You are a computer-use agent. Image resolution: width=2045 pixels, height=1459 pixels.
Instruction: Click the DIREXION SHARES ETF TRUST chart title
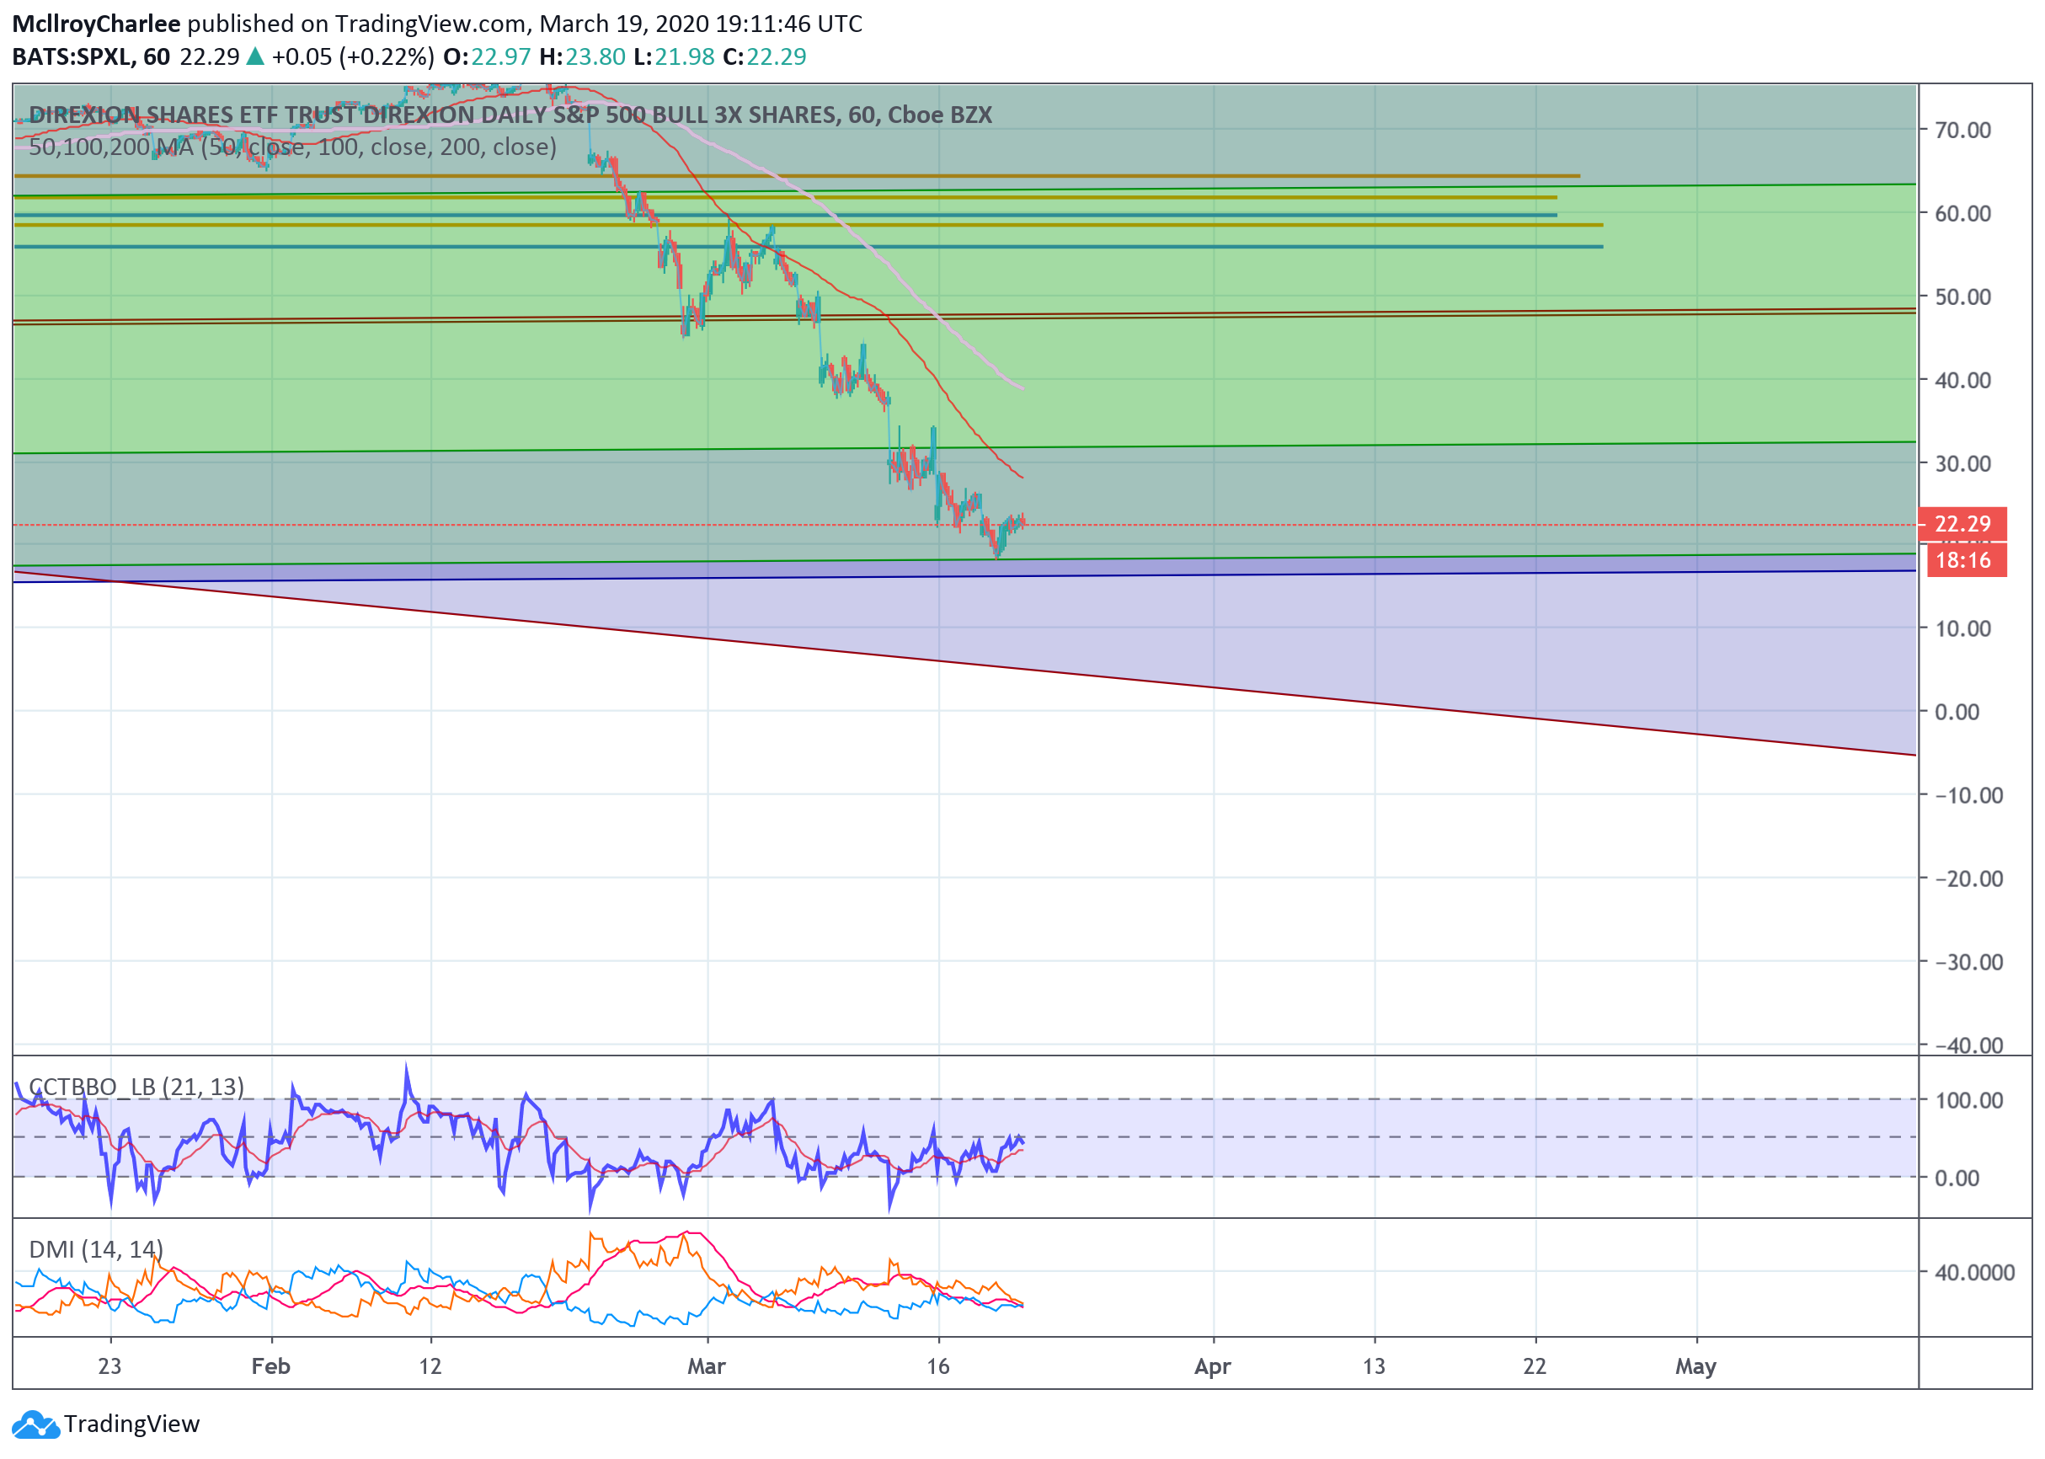tap(510, 115)
